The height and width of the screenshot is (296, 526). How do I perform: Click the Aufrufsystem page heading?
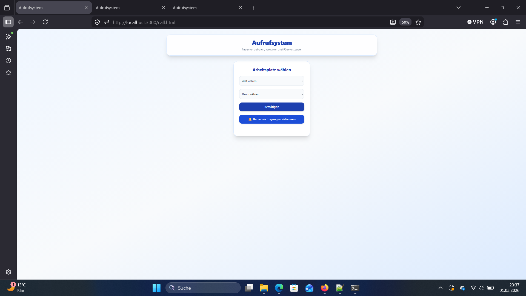272,43
